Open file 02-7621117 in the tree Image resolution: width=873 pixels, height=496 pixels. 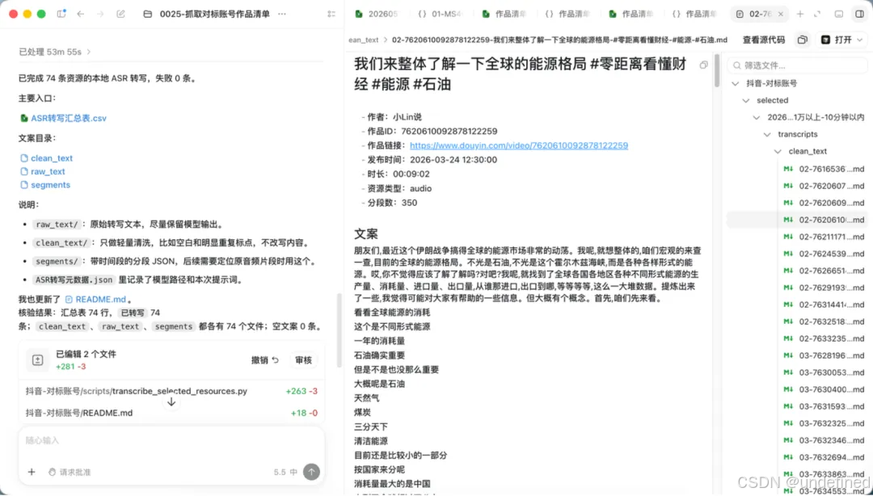coord(824,237)
